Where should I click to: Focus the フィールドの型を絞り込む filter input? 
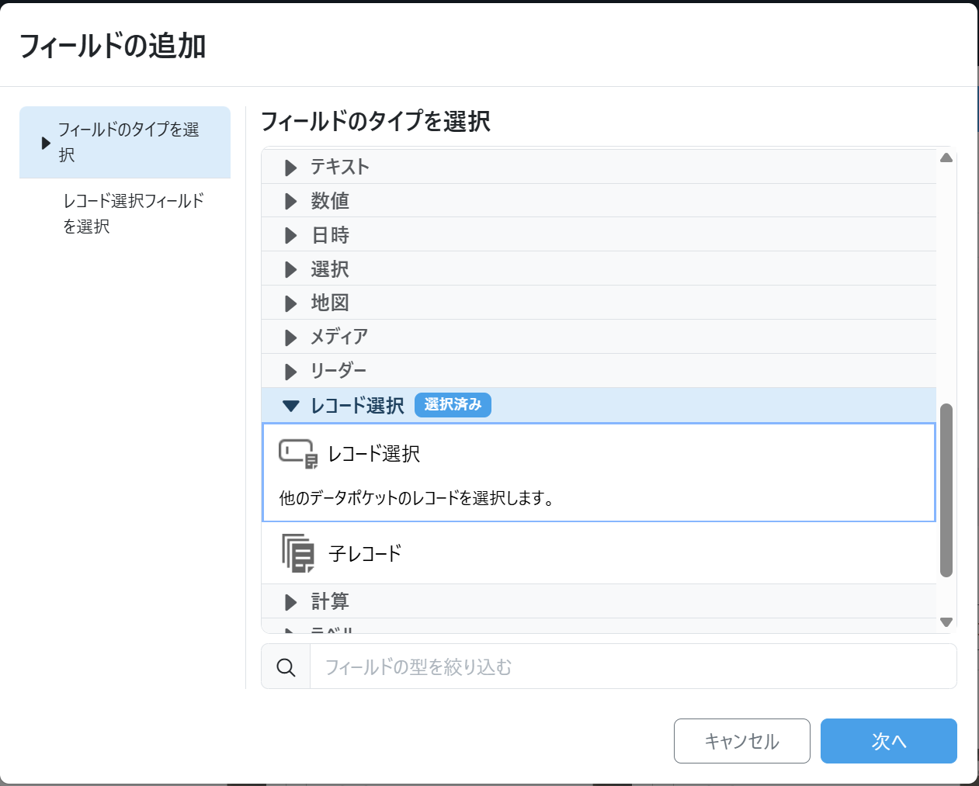point(632,667)
